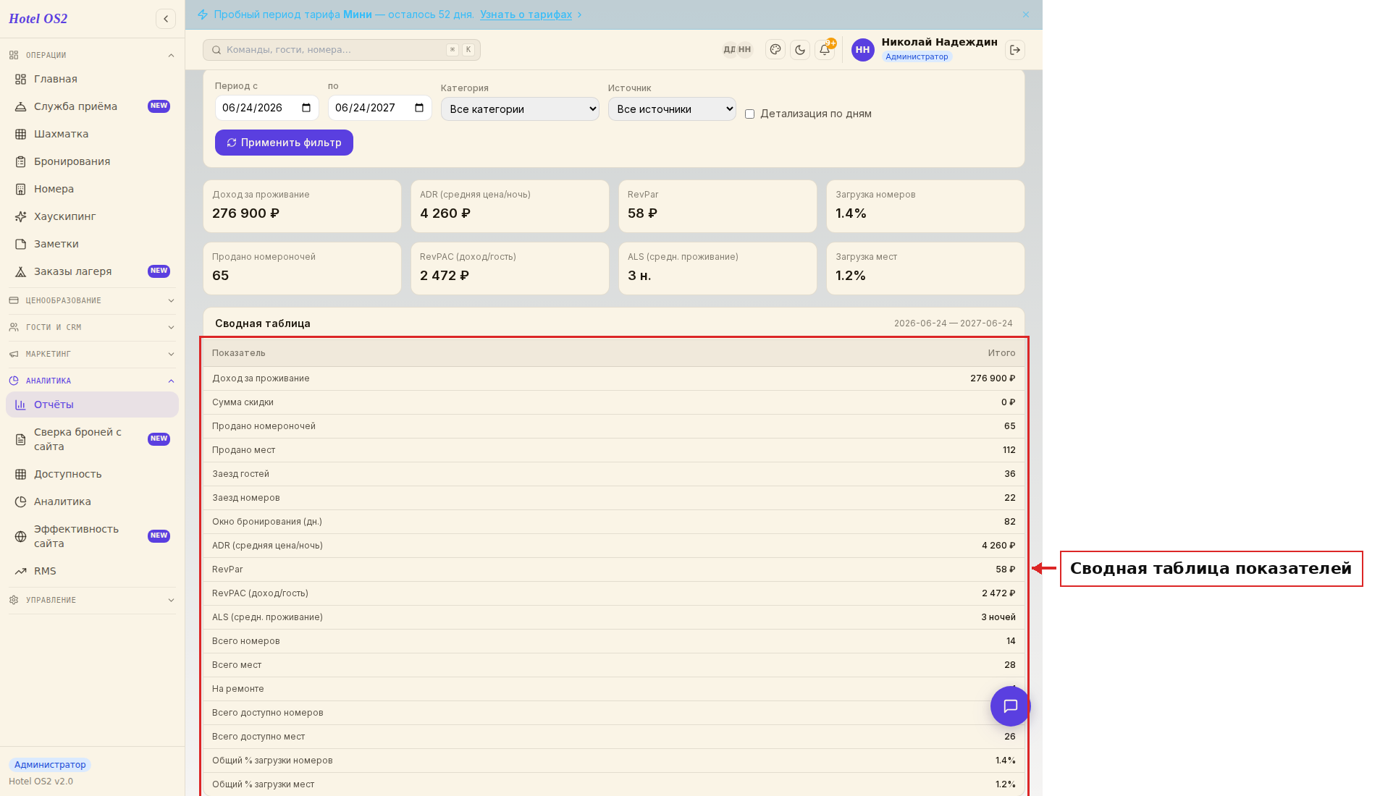Screen dimensions: 1380x796
Task: Open calendar picker for 'Период с' date
Action: (x=306, y=108)
